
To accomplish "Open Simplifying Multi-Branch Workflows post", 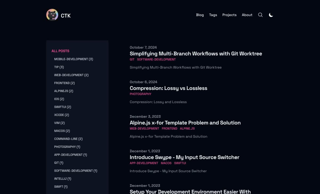I will coord(196,53).
